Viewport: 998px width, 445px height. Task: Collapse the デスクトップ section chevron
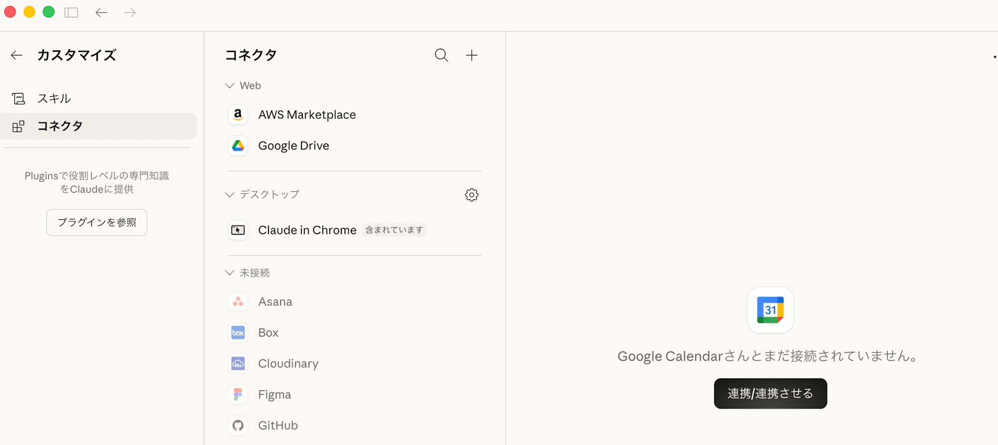[x=230, y=194]
